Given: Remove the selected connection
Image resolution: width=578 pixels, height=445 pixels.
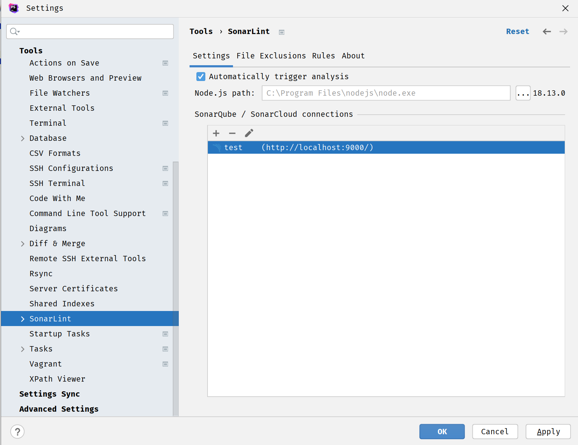Looking at the screenshot, I should [232, 133].
